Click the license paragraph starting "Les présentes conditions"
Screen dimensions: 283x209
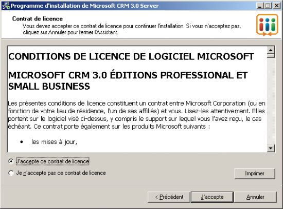136,115
